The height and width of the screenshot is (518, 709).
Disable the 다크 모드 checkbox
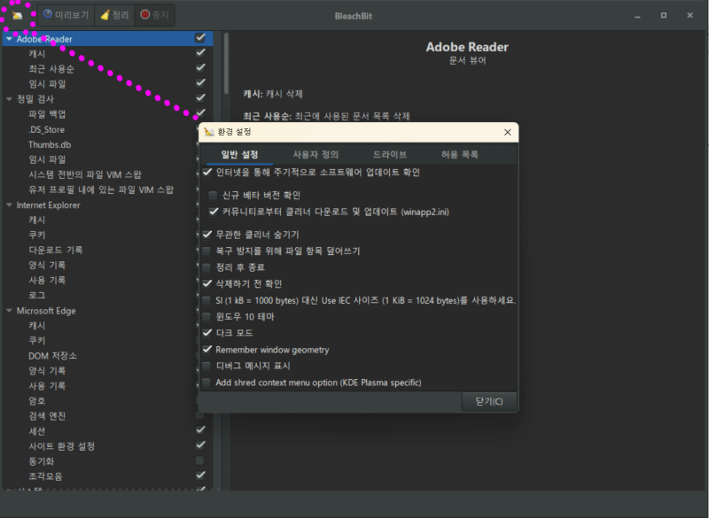click(x=207, y=333)
